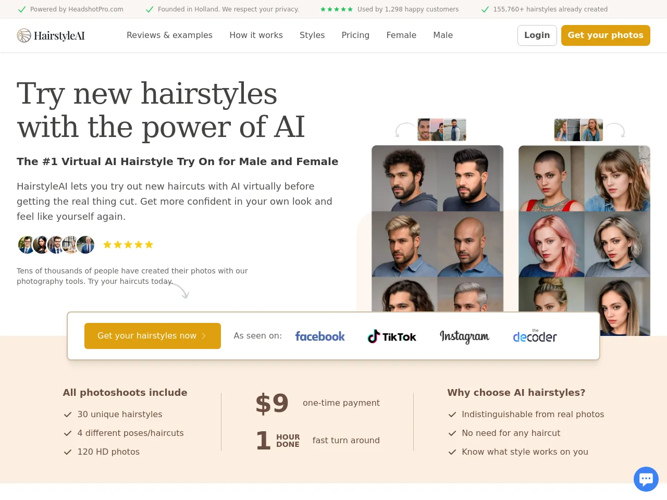Viewport: 667px width, 500px height.
Task: Go to the Pricing page
Action: pos(355,35)
